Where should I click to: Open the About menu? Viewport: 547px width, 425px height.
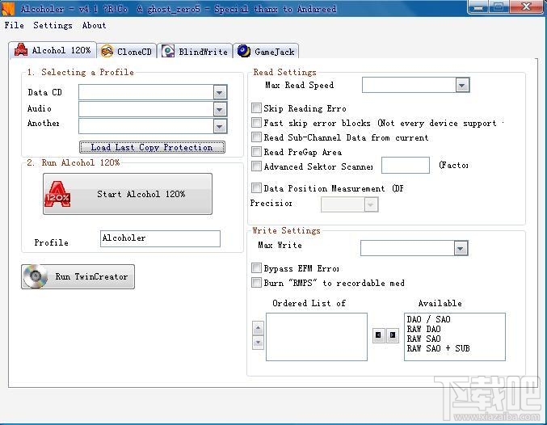coord(94,25)
